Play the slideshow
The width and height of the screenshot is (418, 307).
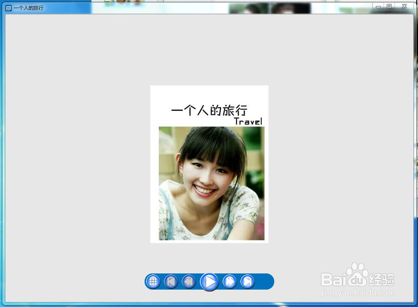point(209,282)
